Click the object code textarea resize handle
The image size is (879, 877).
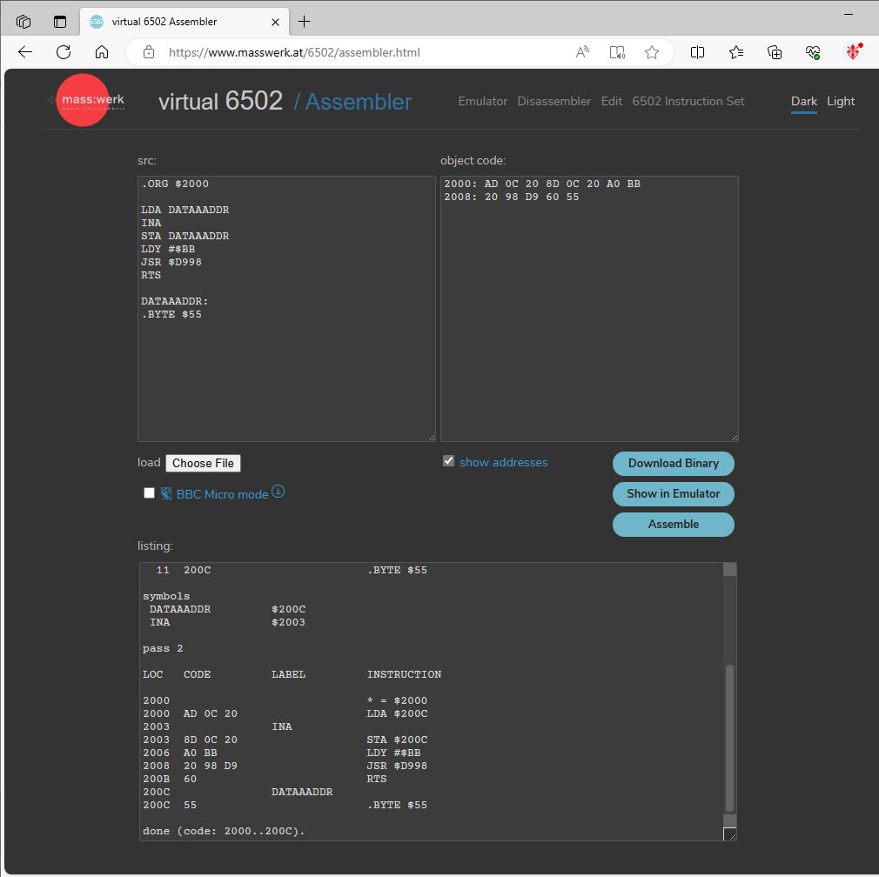(x=735, y=437)
